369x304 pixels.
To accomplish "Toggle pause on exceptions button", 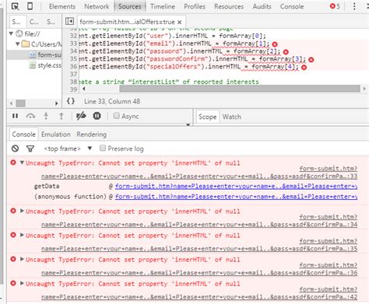I will (x=97, y=116).
